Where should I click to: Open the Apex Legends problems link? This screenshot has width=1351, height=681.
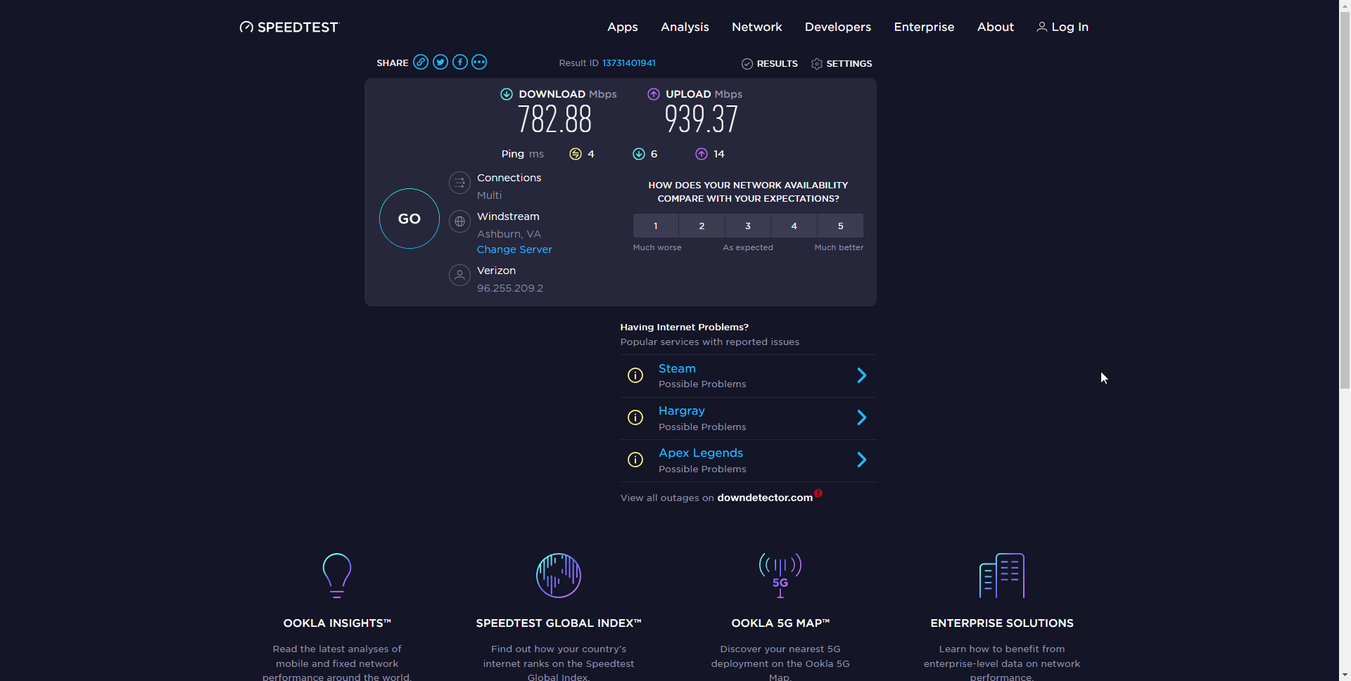click(701, 453)
